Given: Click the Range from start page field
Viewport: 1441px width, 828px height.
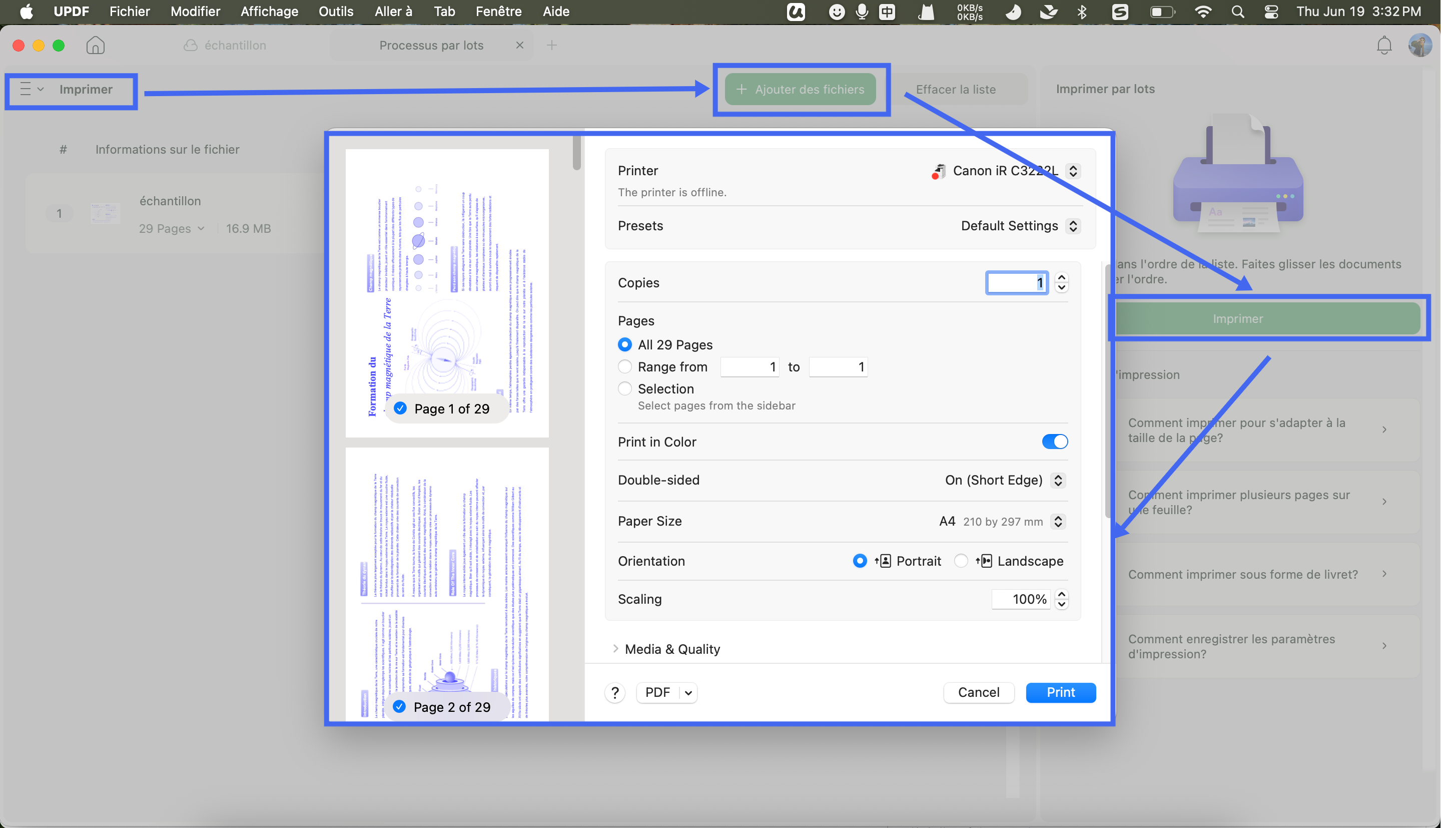Looking at the screenshot, I should 750,367.
